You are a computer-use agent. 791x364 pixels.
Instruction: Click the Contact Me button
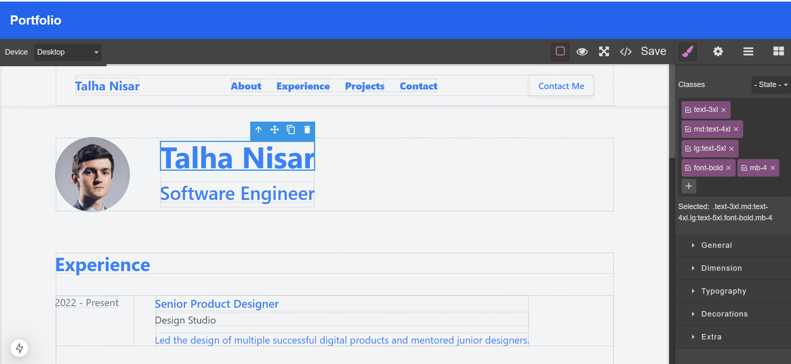(561, 86)
